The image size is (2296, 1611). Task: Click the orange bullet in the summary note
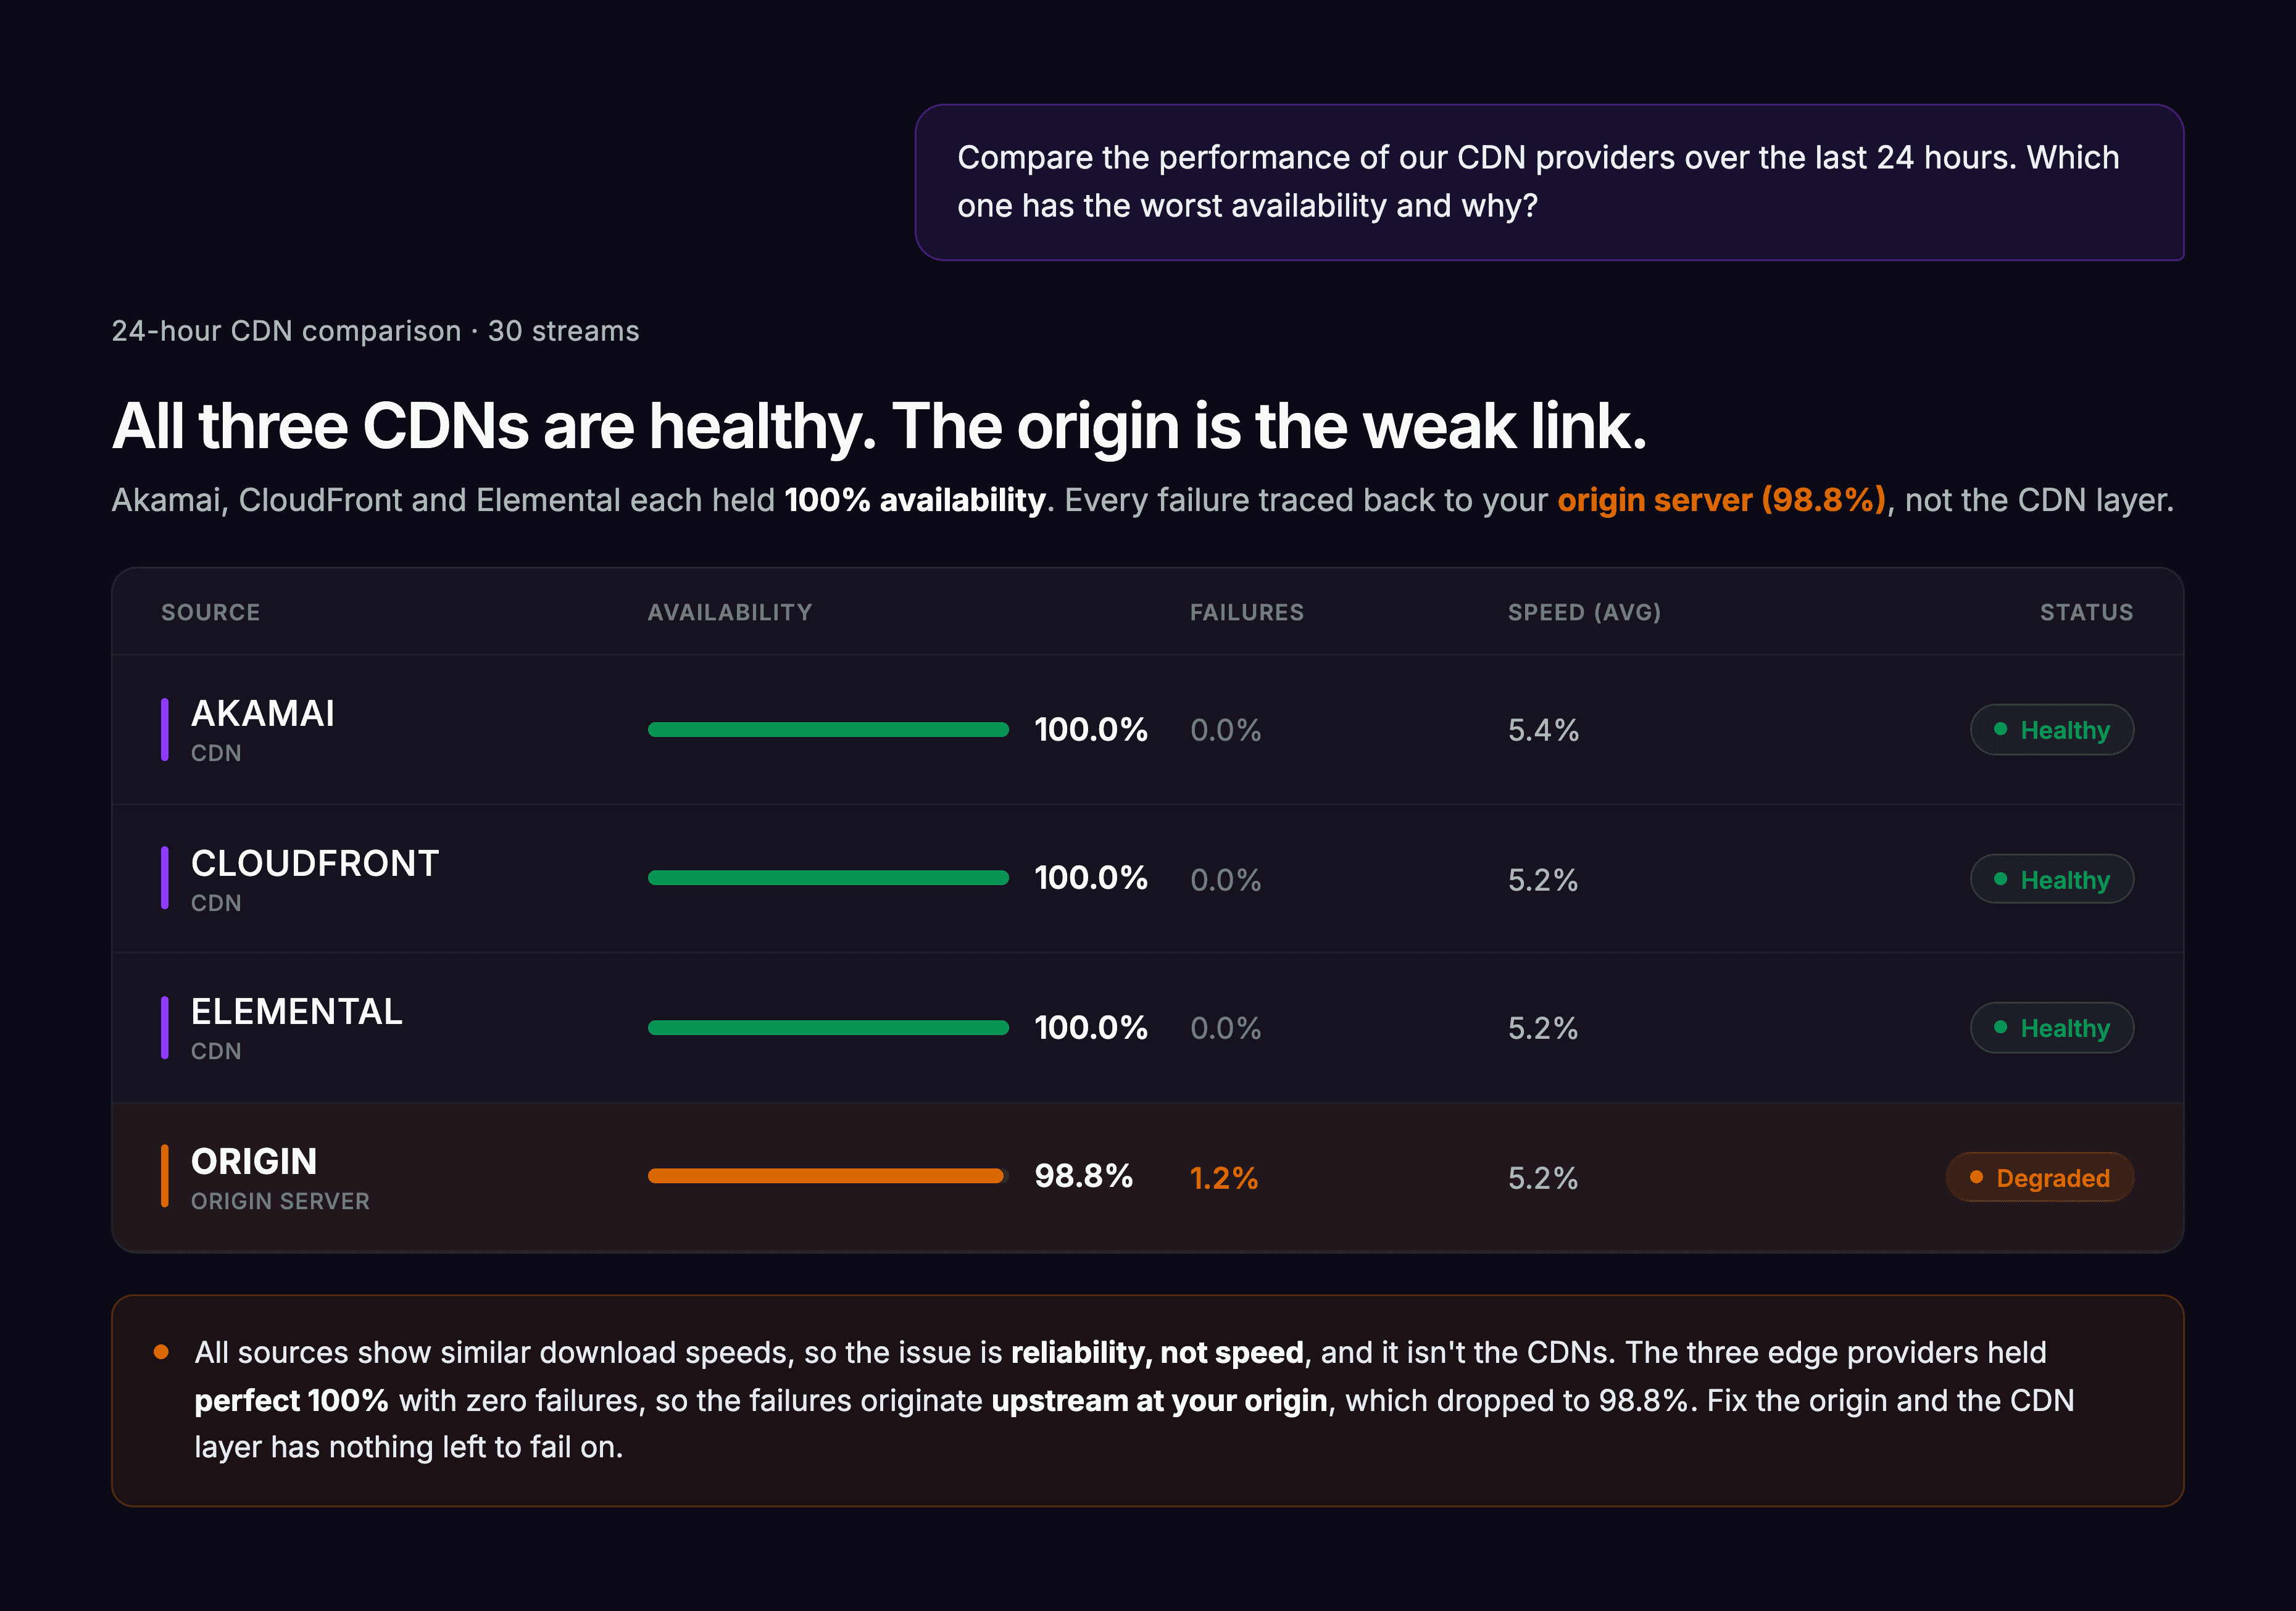pyautogui.click(x=161, y=1352)
